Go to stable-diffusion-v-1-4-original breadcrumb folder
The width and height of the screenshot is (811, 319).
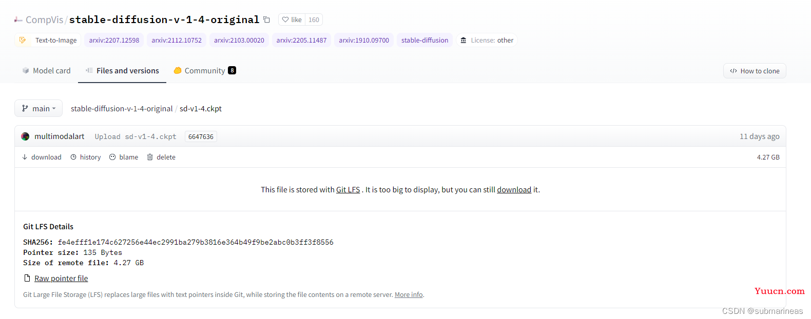122,109
